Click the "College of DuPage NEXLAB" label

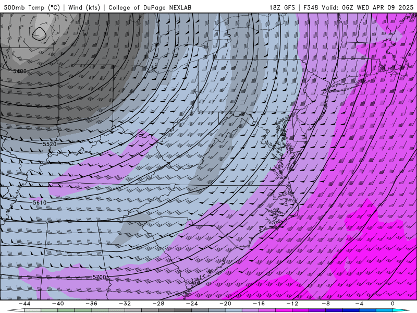tap(150, 7)
